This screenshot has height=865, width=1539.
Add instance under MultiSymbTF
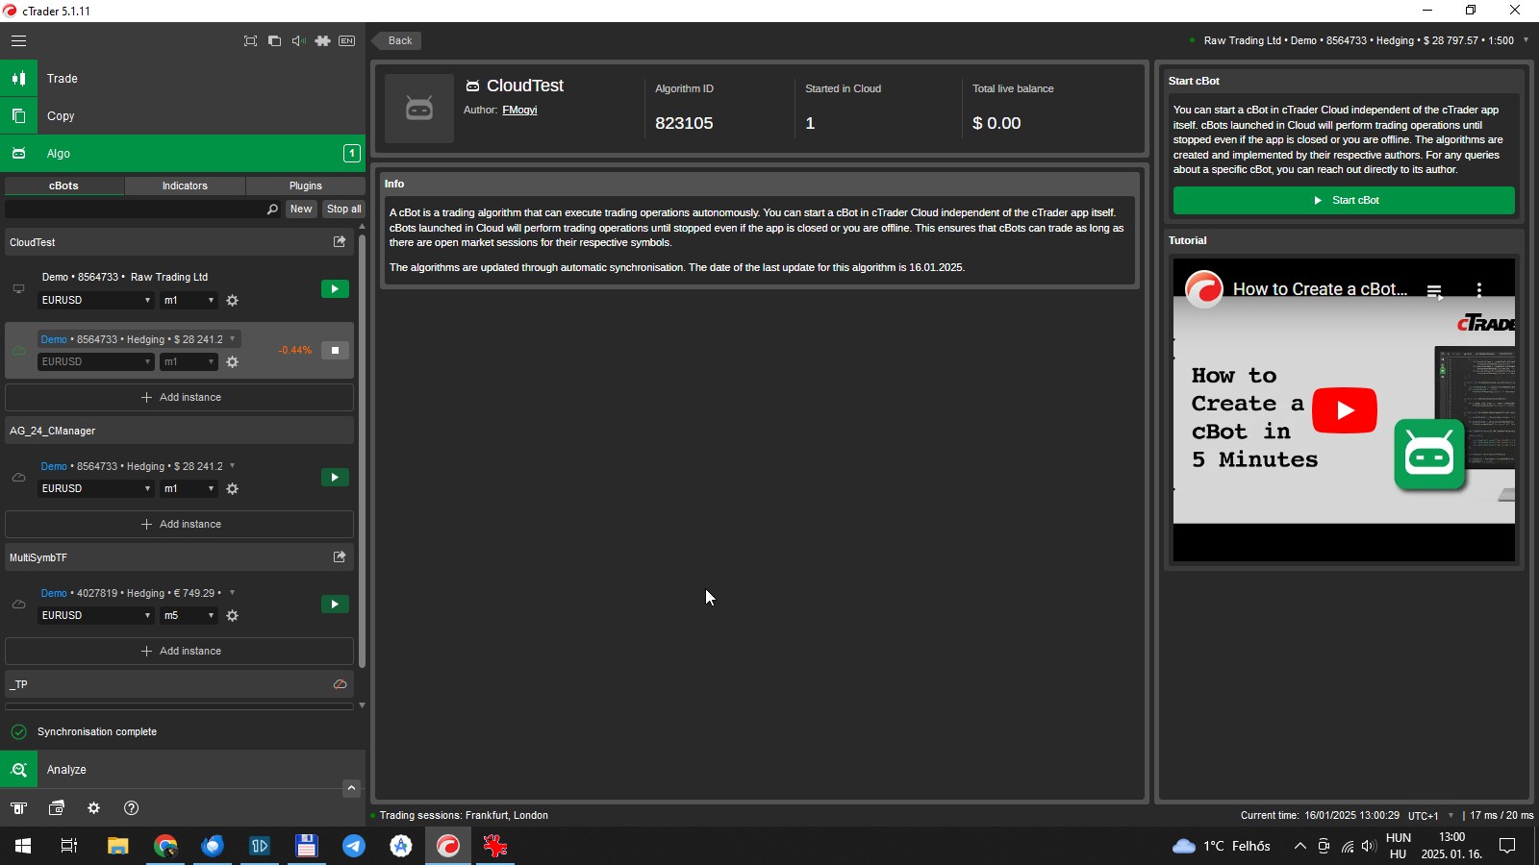click(179, 651)
